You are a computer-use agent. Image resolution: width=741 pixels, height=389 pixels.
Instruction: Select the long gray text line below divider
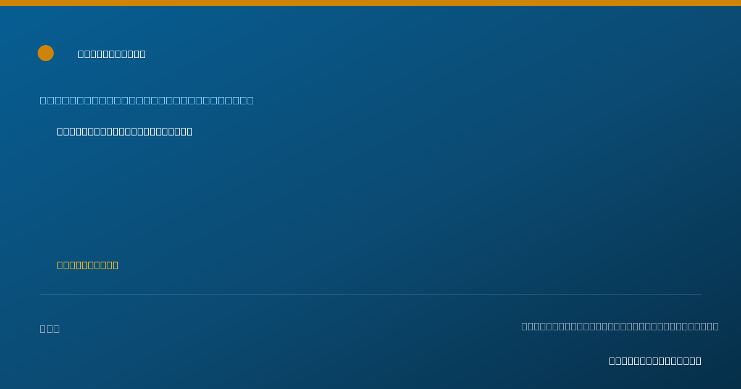click(620, 326)
